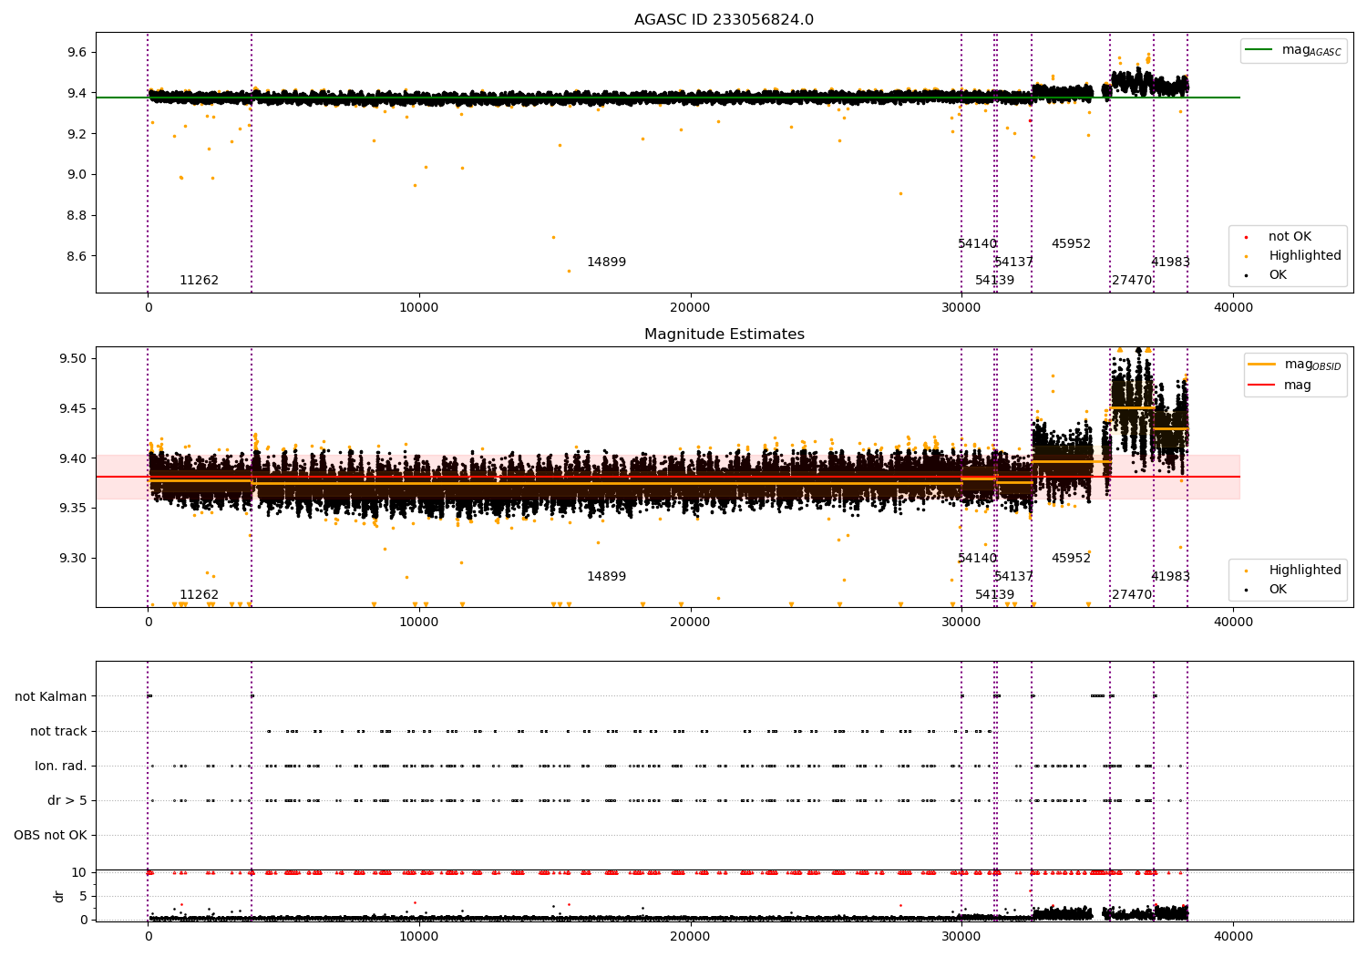This screenshot has width=1367, height=957.
Task: Click the 'OBS not OK' row label
Action: (x=50, y=835)
